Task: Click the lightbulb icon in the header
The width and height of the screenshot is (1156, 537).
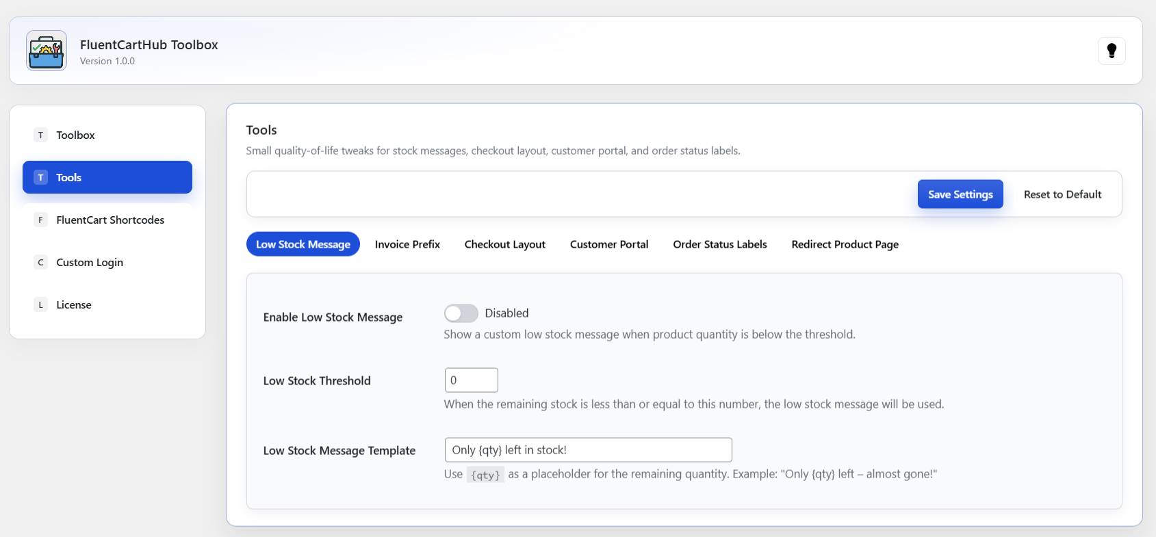Action: (1112, 51)
